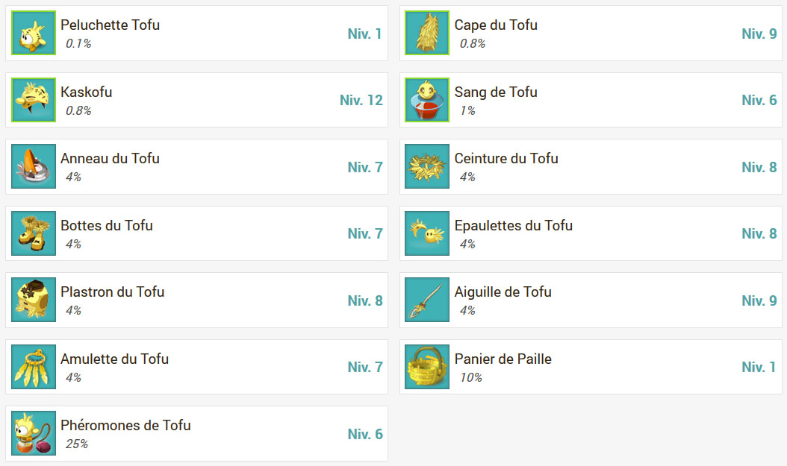Select the Cape du Tofu icon
The image size is (787, 466).
[427, 33]
